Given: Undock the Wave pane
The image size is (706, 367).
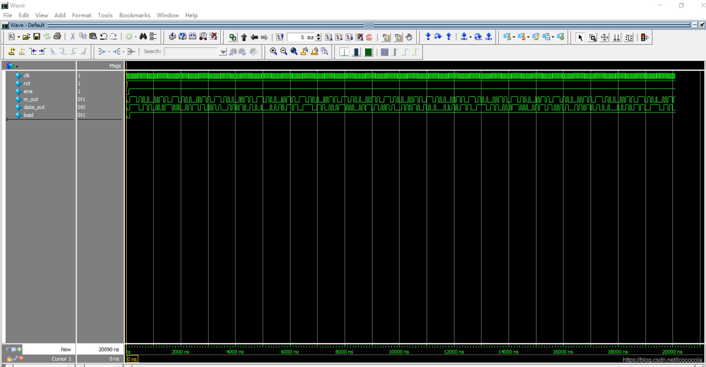Looking at the screenshot, I should (702, 25).
